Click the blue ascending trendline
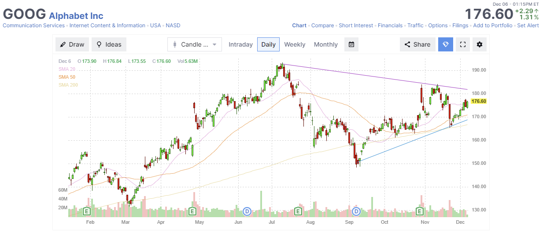The width and height of the screenshot is (543, 233). pyautogui.click(x=413, y=140)
